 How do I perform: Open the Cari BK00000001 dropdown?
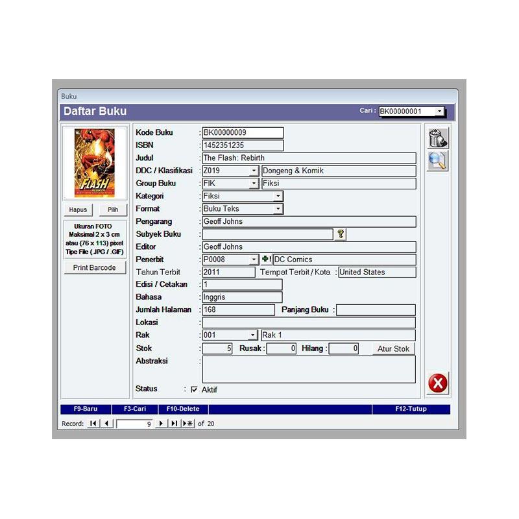(x=439, y=111)
